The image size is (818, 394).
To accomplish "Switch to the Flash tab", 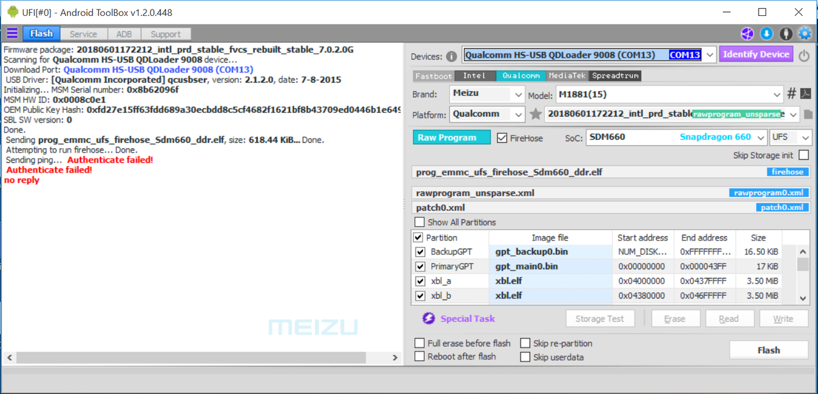I will tap(42, 34).
